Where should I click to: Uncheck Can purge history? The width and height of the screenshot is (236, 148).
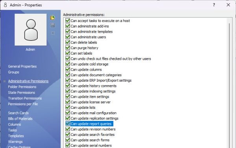[x=68, y=48]
